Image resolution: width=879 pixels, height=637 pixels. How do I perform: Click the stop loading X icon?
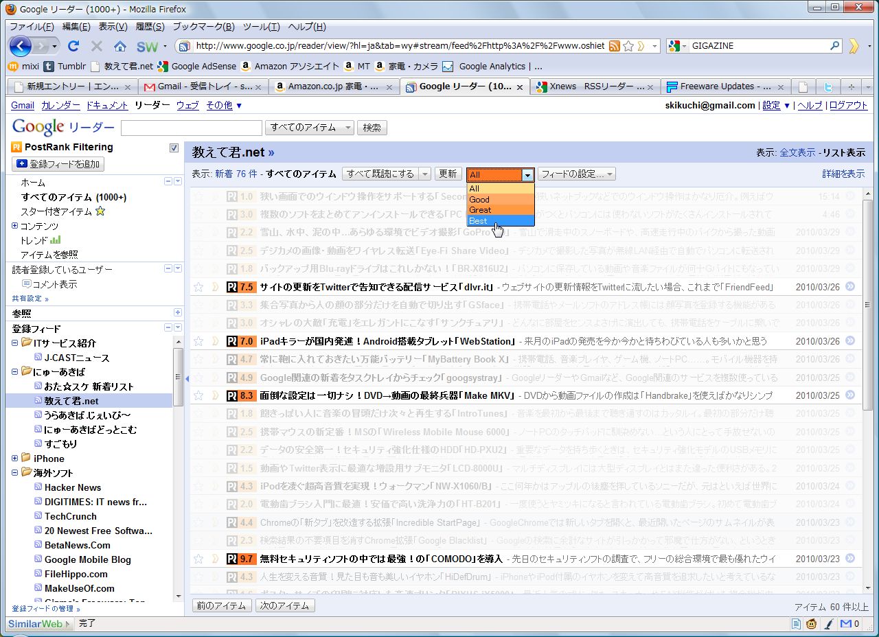point(97,46)
